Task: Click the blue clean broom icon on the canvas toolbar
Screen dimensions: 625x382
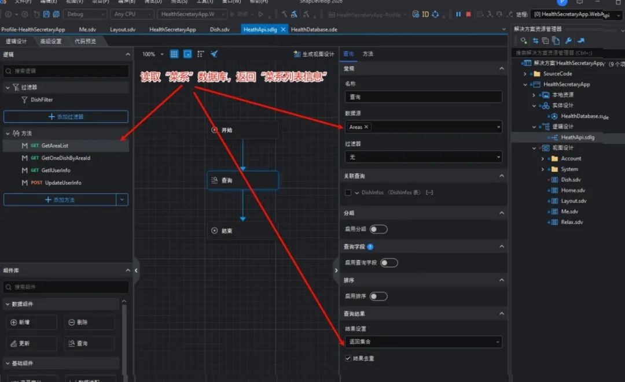Action: (x=214, y=54)
